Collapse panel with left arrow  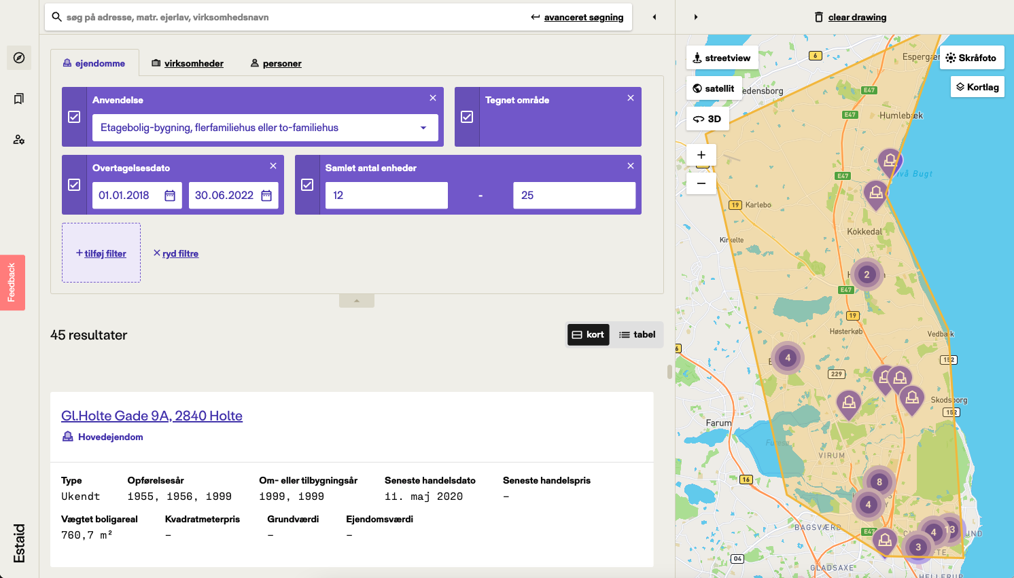click(x=654, y=17)
